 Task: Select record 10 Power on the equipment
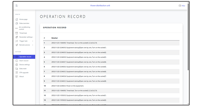111,86
